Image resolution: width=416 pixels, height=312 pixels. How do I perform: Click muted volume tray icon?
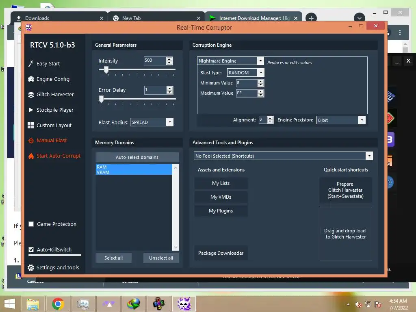pos(358,304)
